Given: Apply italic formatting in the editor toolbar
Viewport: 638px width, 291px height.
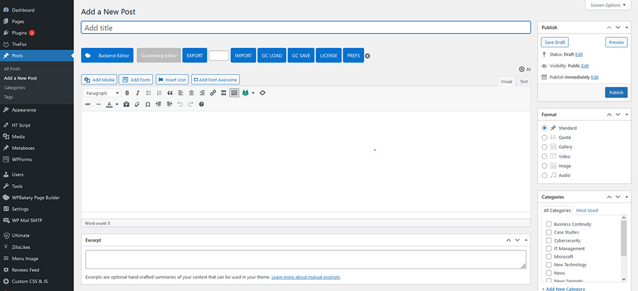Looking at the screenshot, I should pos(138,93).
